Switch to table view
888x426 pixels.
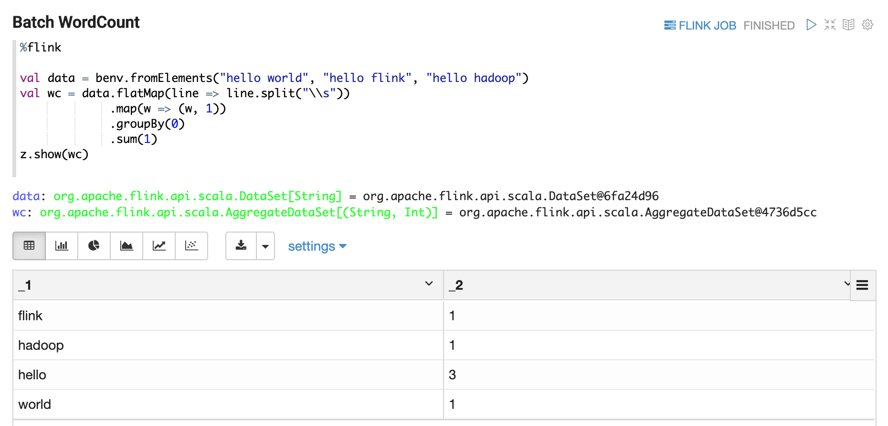[29, 246]
